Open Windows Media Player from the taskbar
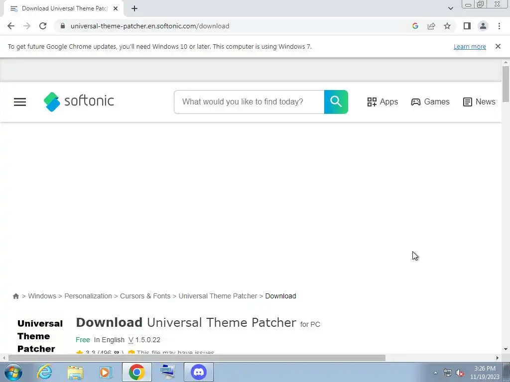The height and width of the screenshot is (382, 510). [x=105, y=372]
